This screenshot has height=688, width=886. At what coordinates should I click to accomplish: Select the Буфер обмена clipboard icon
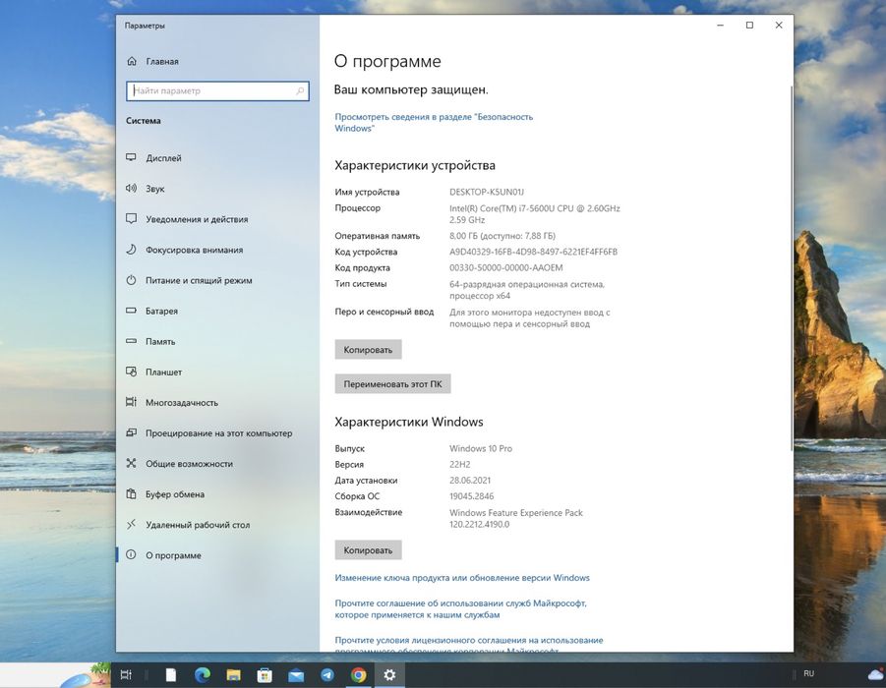coord(131,493)
